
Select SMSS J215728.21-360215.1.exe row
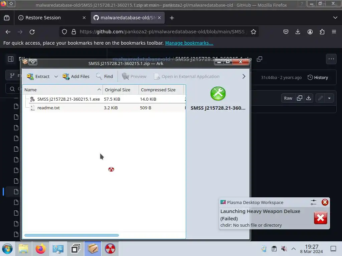click(x=104, y=99)
